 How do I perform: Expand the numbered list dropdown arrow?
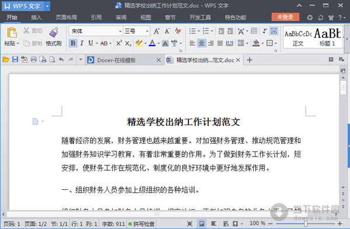[x=212, y=31]
